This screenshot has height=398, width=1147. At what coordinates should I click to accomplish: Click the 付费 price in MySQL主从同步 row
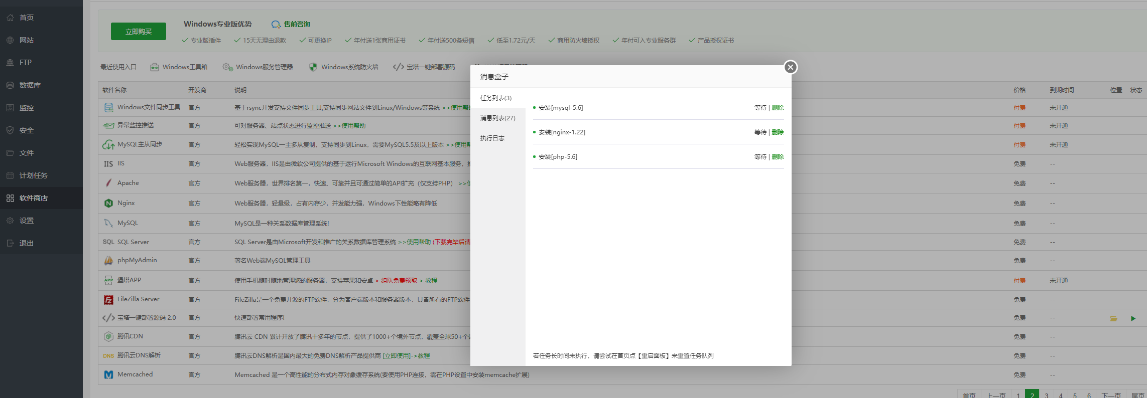[x=1019, y=144]
